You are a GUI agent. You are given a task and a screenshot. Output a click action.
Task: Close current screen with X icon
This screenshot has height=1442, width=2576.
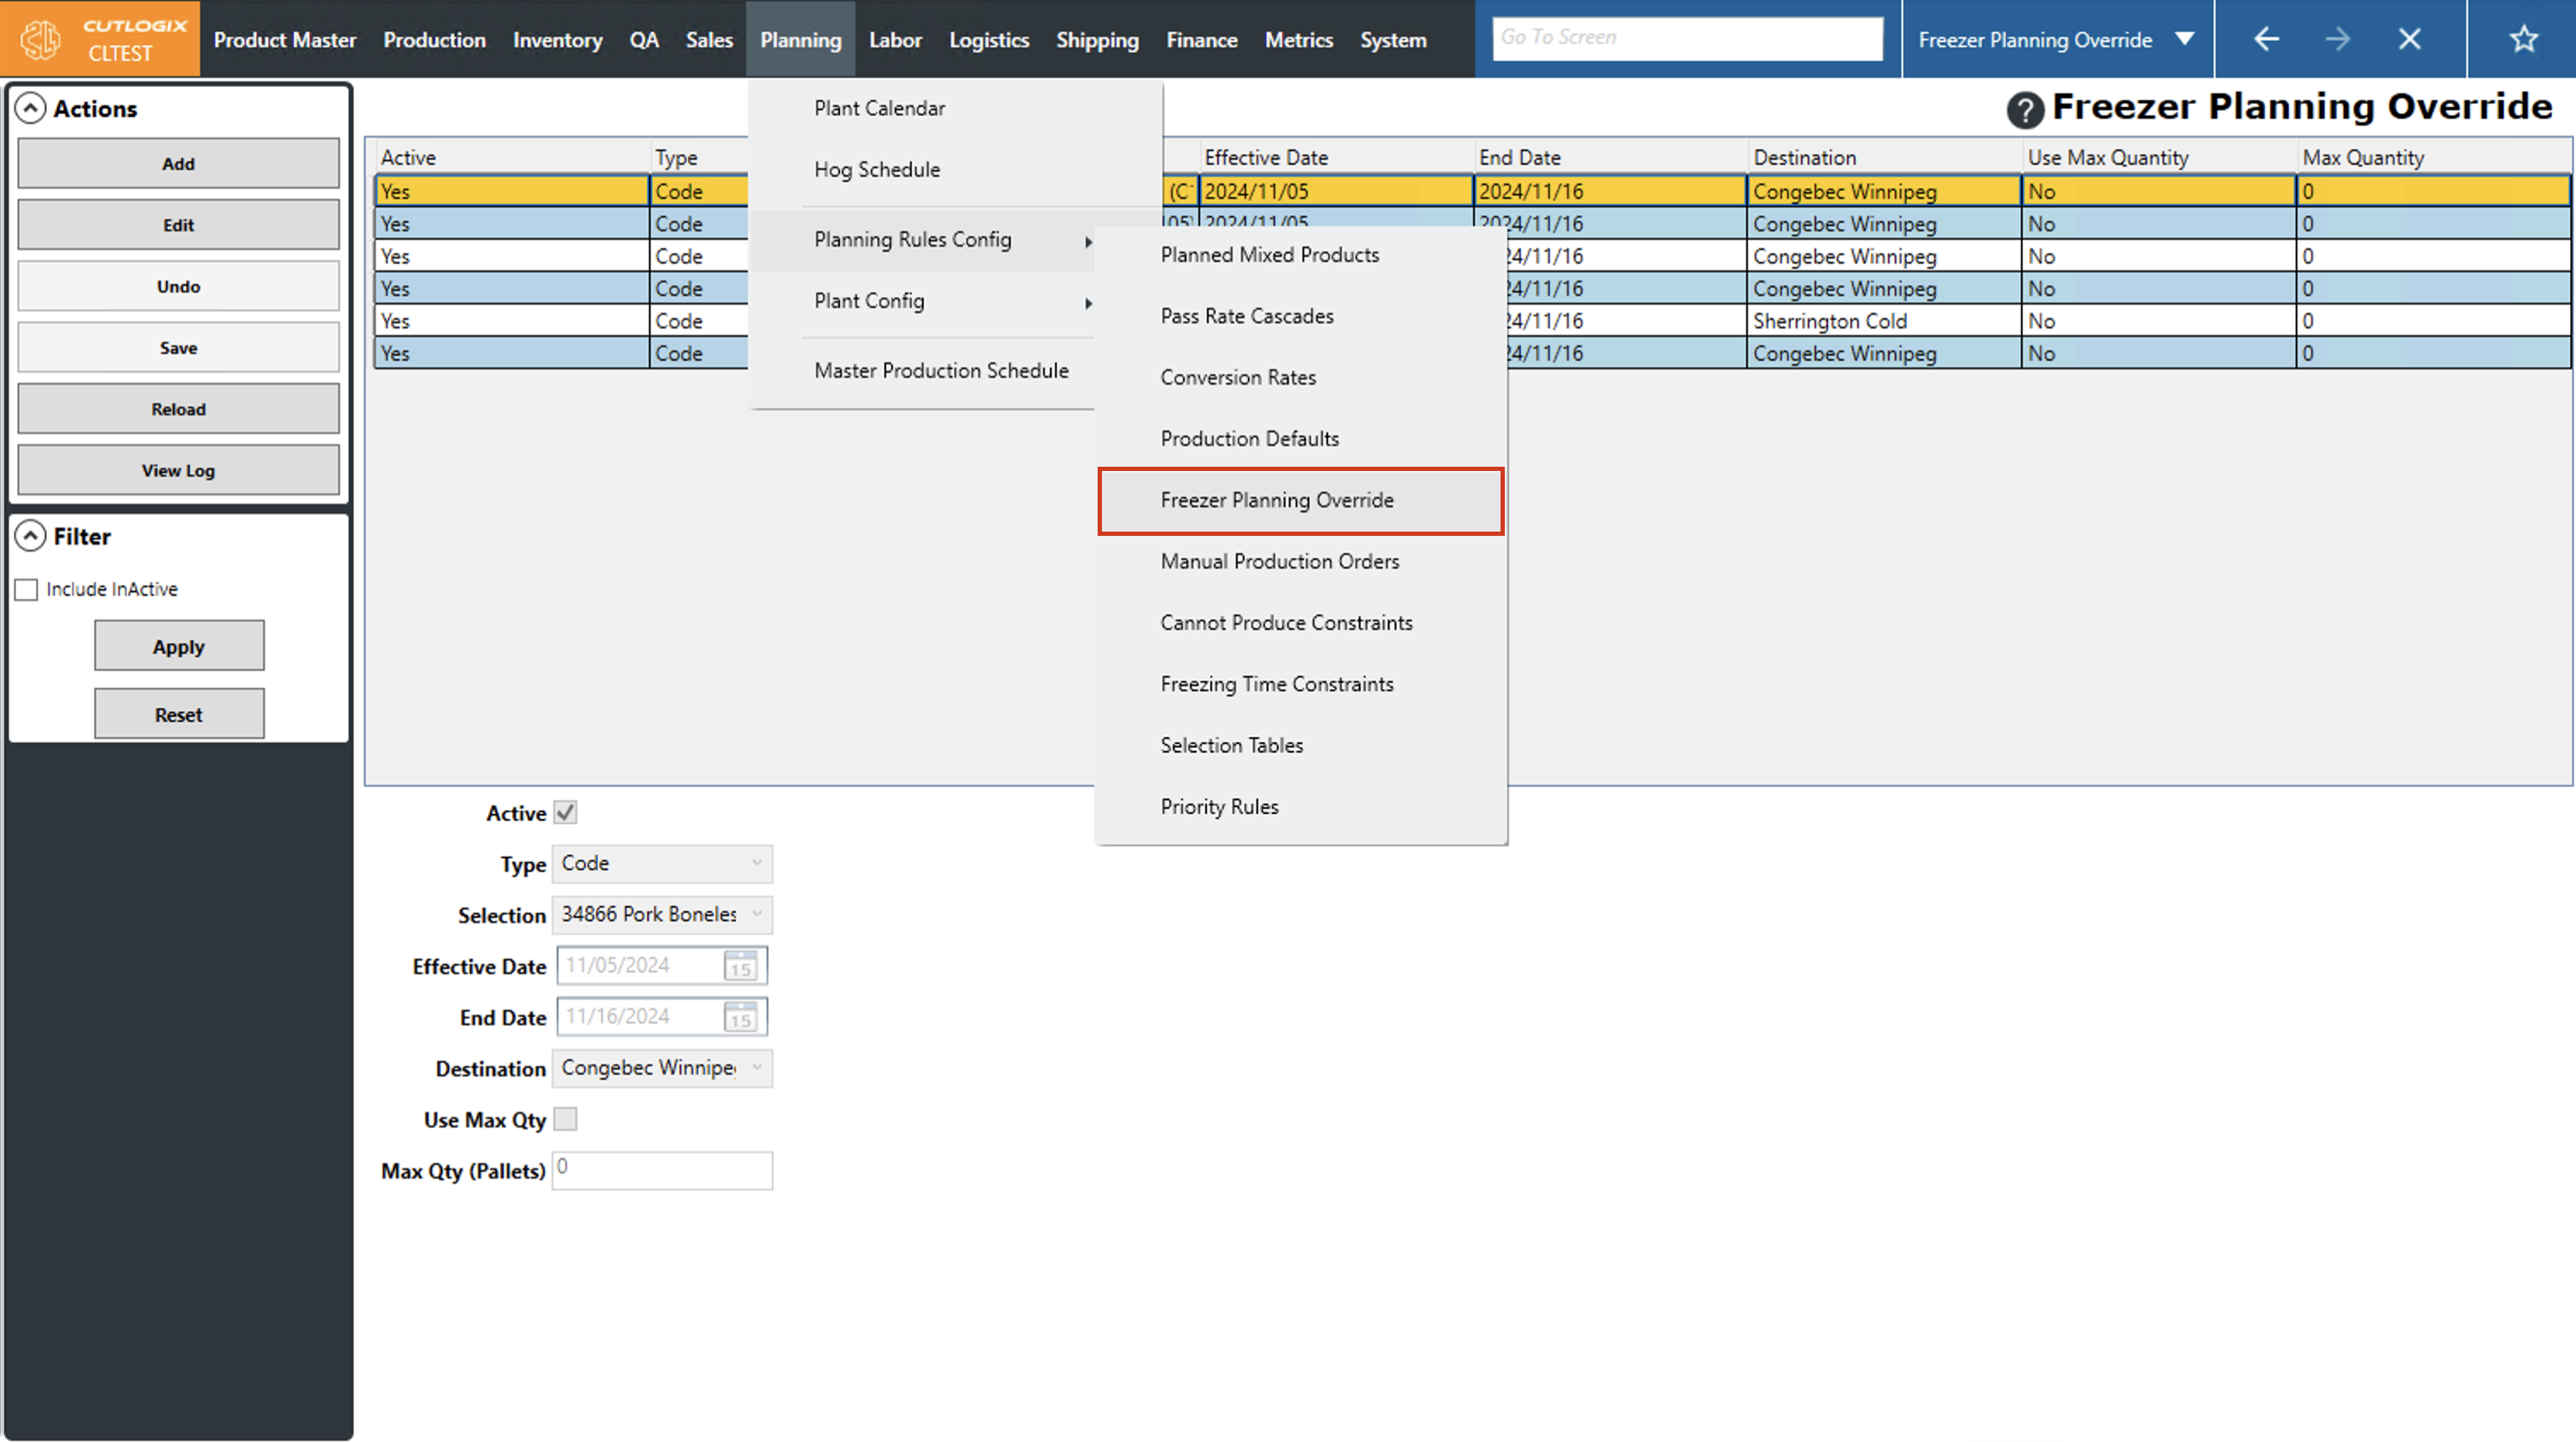click(x=2409, y=39)
